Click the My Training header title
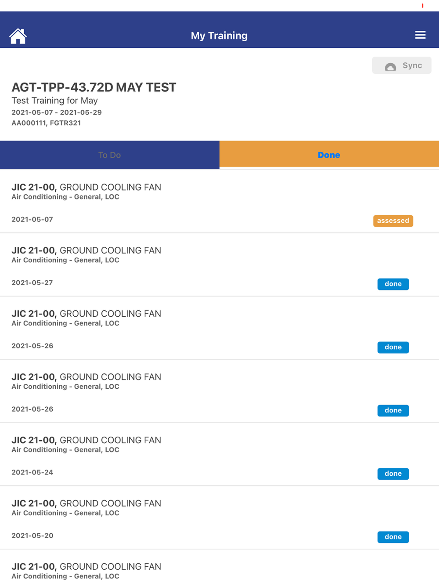The height and width of the screenshot is (586, 439). click(219, 36)
